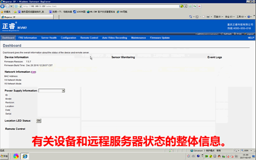
Task: Click the printer icon in IE command bar
Action: click(x=208, y=17)
